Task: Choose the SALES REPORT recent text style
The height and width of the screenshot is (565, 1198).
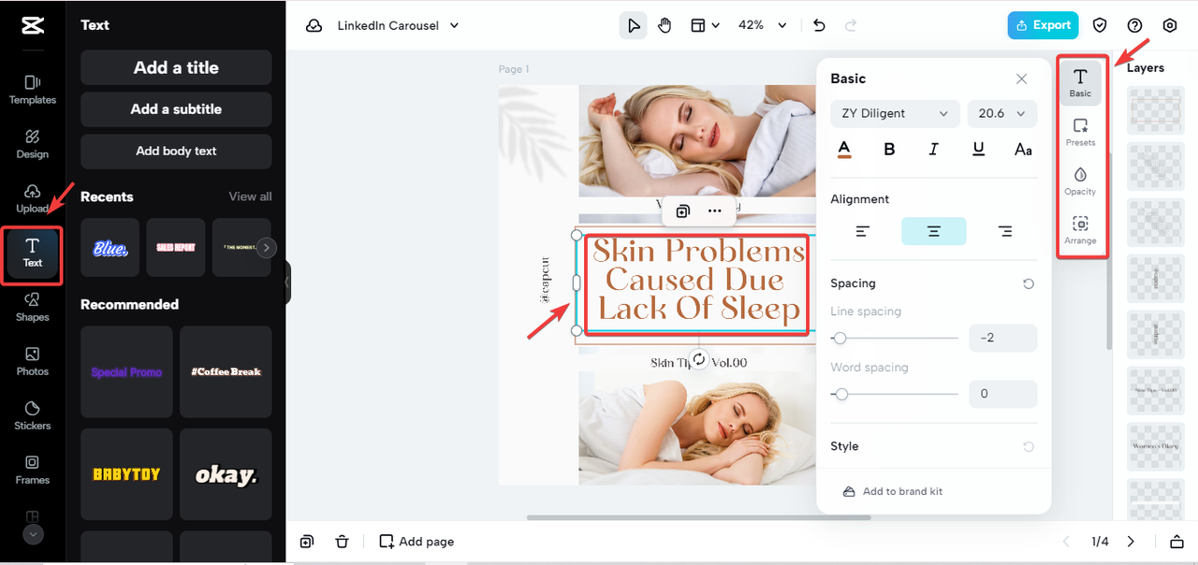Action: 176,248
